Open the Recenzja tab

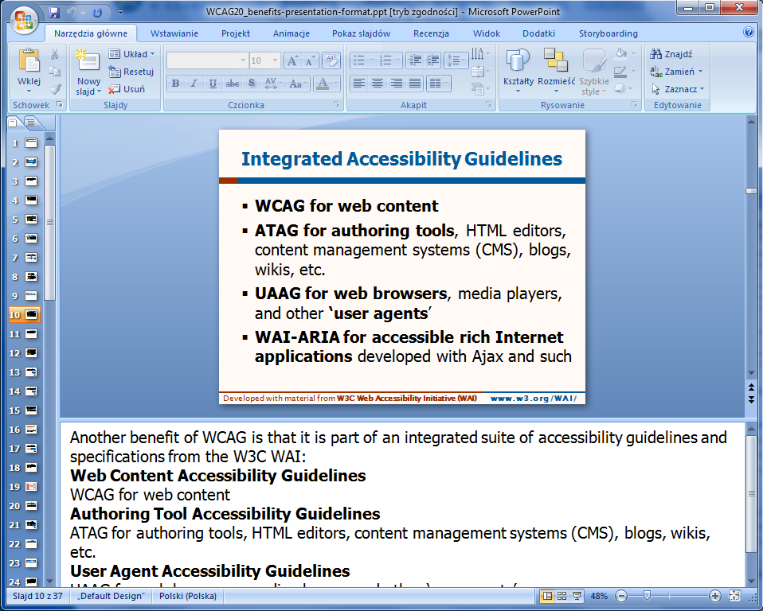pos(431,33)
